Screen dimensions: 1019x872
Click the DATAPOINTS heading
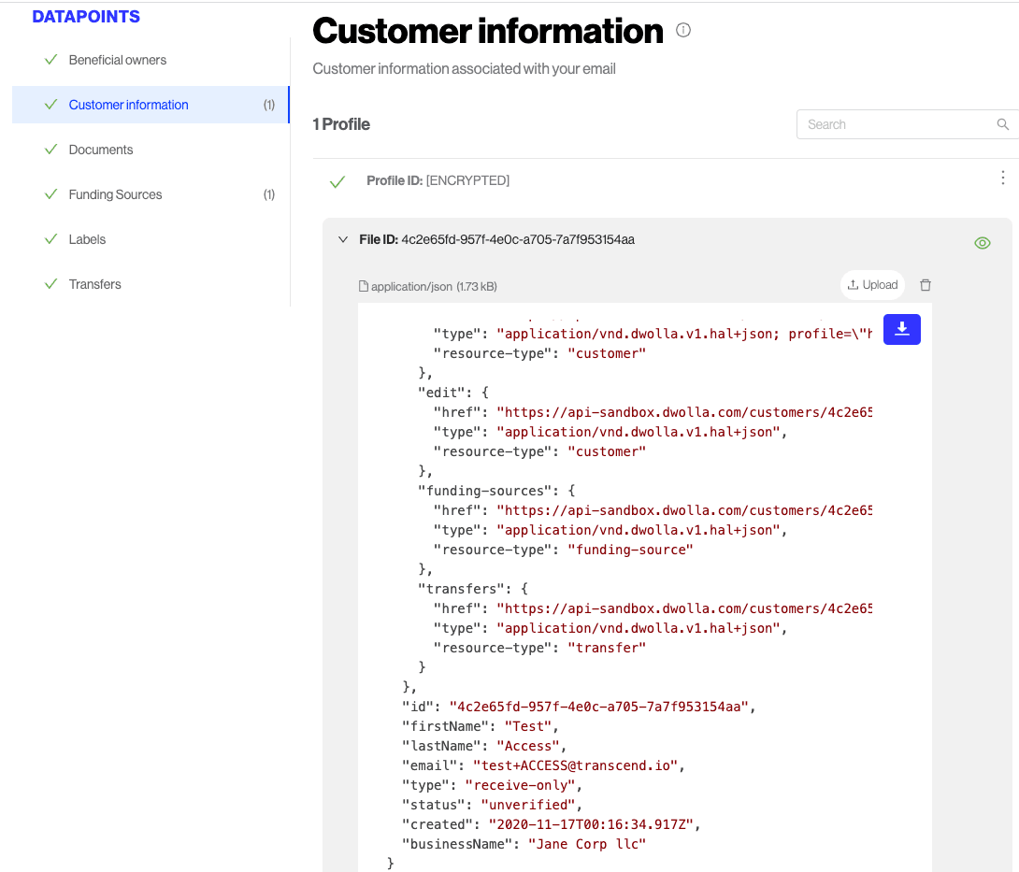(86, 17)
